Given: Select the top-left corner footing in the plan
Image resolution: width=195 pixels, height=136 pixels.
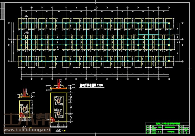Looking at the screenshot, I should (x=22, y=23).
